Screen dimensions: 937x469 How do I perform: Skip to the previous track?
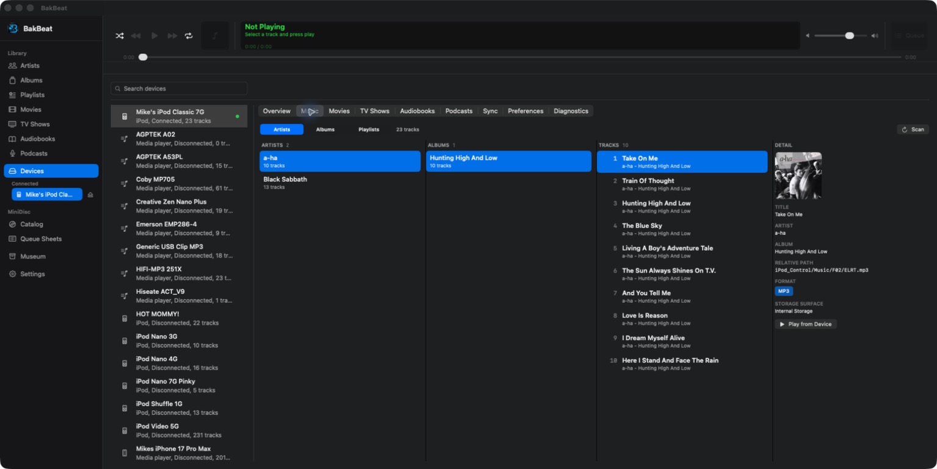click(136, 36)
